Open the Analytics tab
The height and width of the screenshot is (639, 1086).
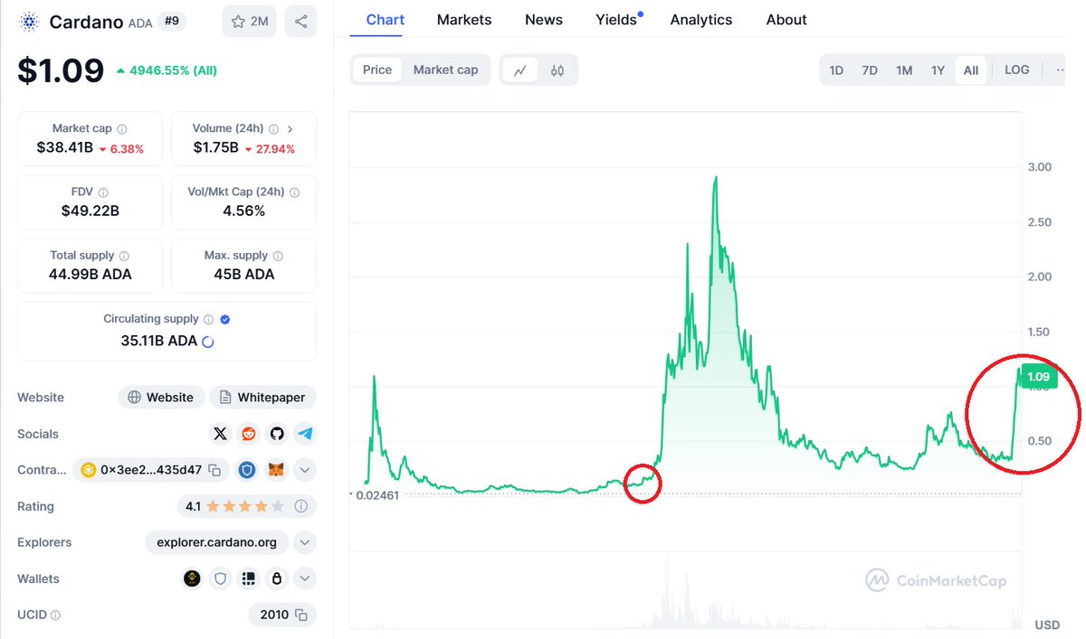701,19
